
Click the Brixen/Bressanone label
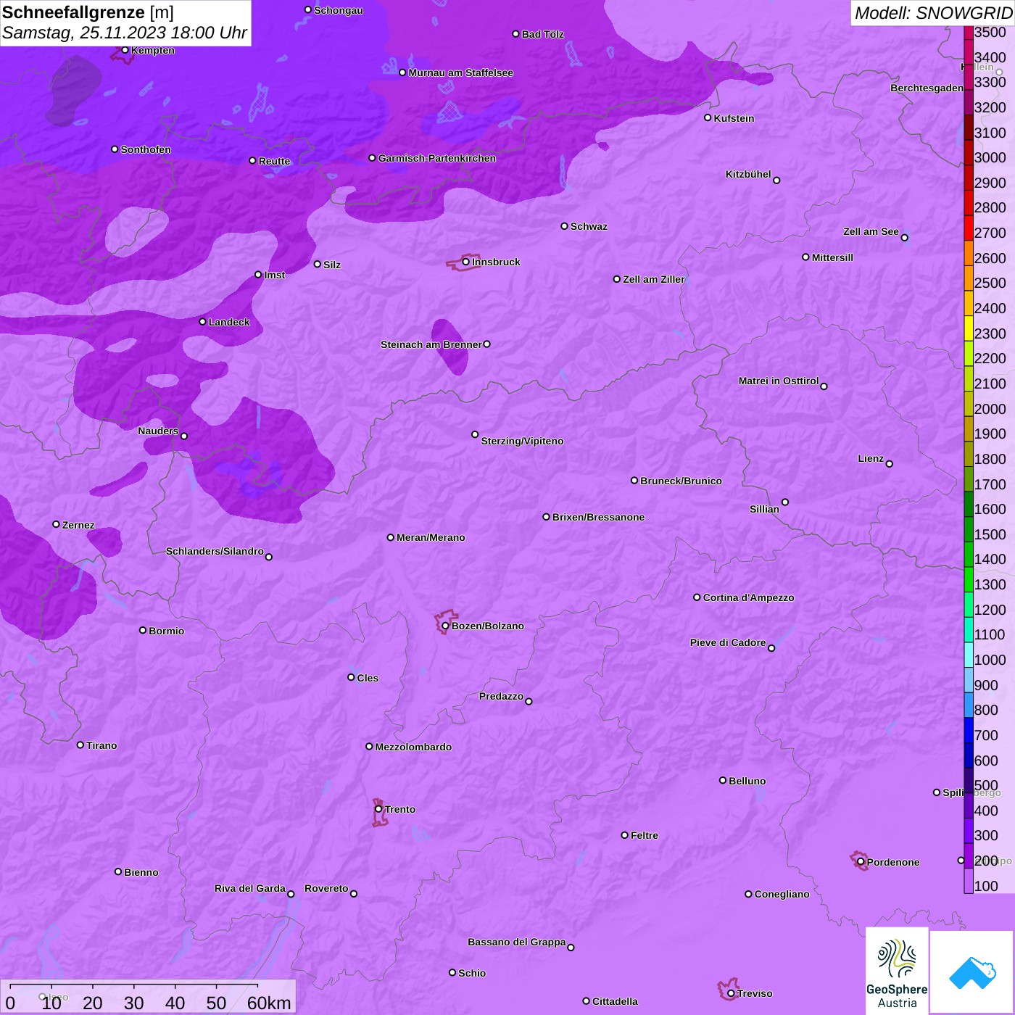click(598, 517)
